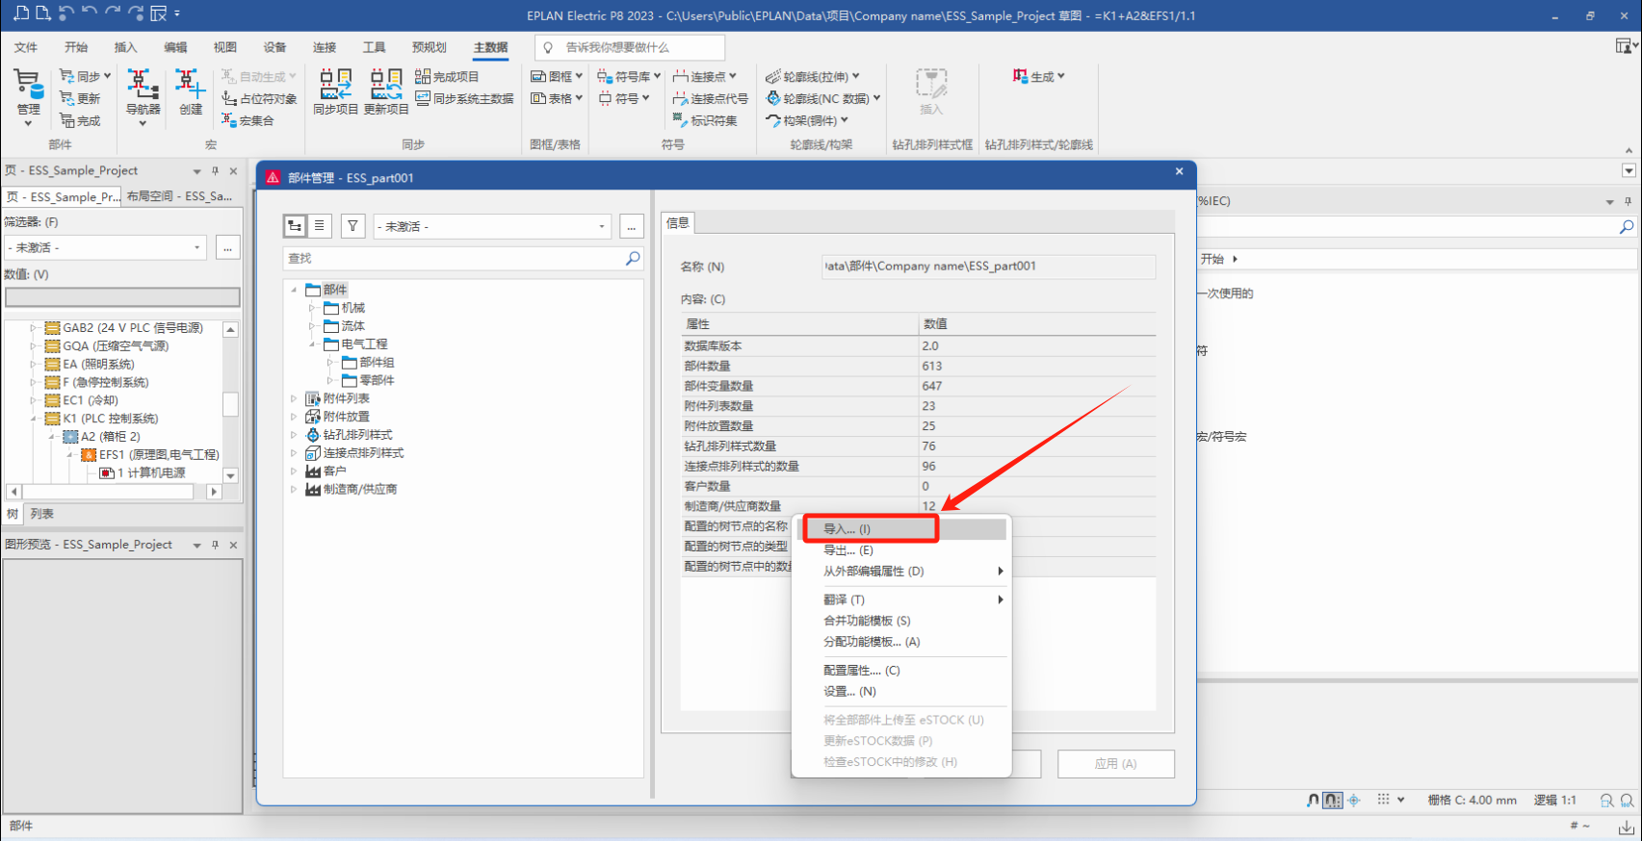Pin the 页 navigator panel
The width and height of the screenshot is (1642, 841).
coord(215,170)
